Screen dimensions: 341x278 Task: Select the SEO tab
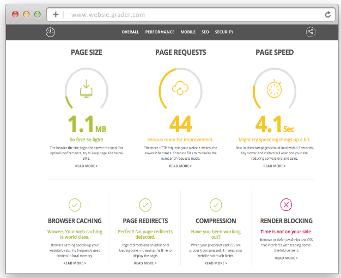pyautogui.click(x=205, y=32)
